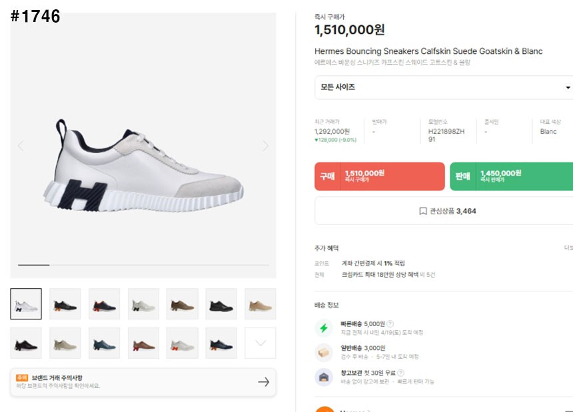
Task: Click the warehouse storage icon
Action: pos(324,377)
